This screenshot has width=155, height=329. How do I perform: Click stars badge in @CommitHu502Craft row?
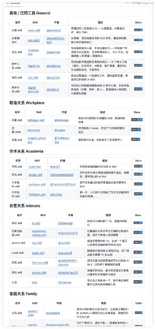pyautogui.click(x=139, y=184)
